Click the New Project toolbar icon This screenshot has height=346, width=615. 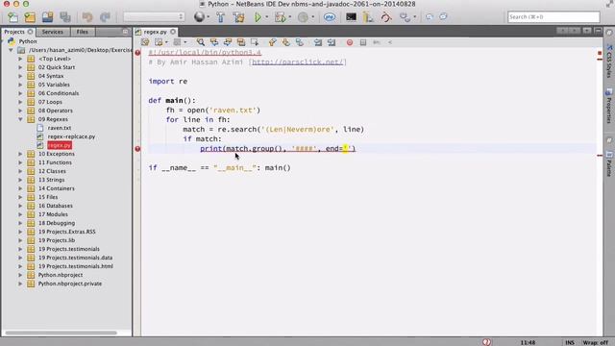coord(30,17)
